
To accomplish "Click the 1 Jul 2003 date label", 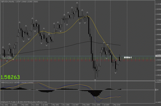I will [14, 105].
